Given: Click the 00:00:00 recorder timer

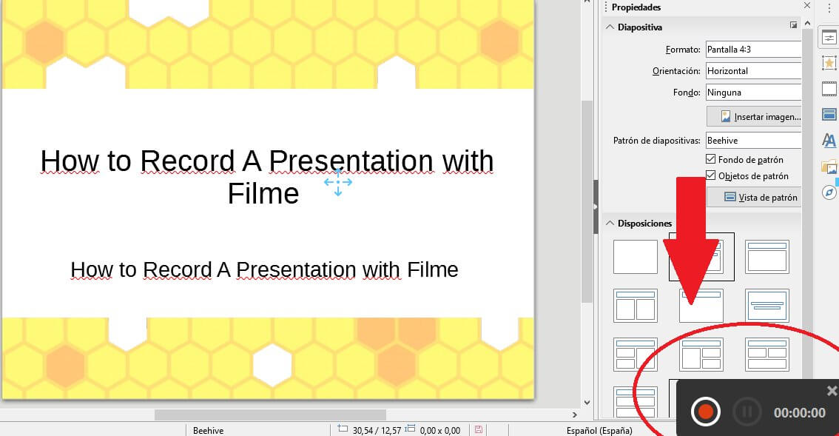Looking at the screenshot, I should [799, 412].
